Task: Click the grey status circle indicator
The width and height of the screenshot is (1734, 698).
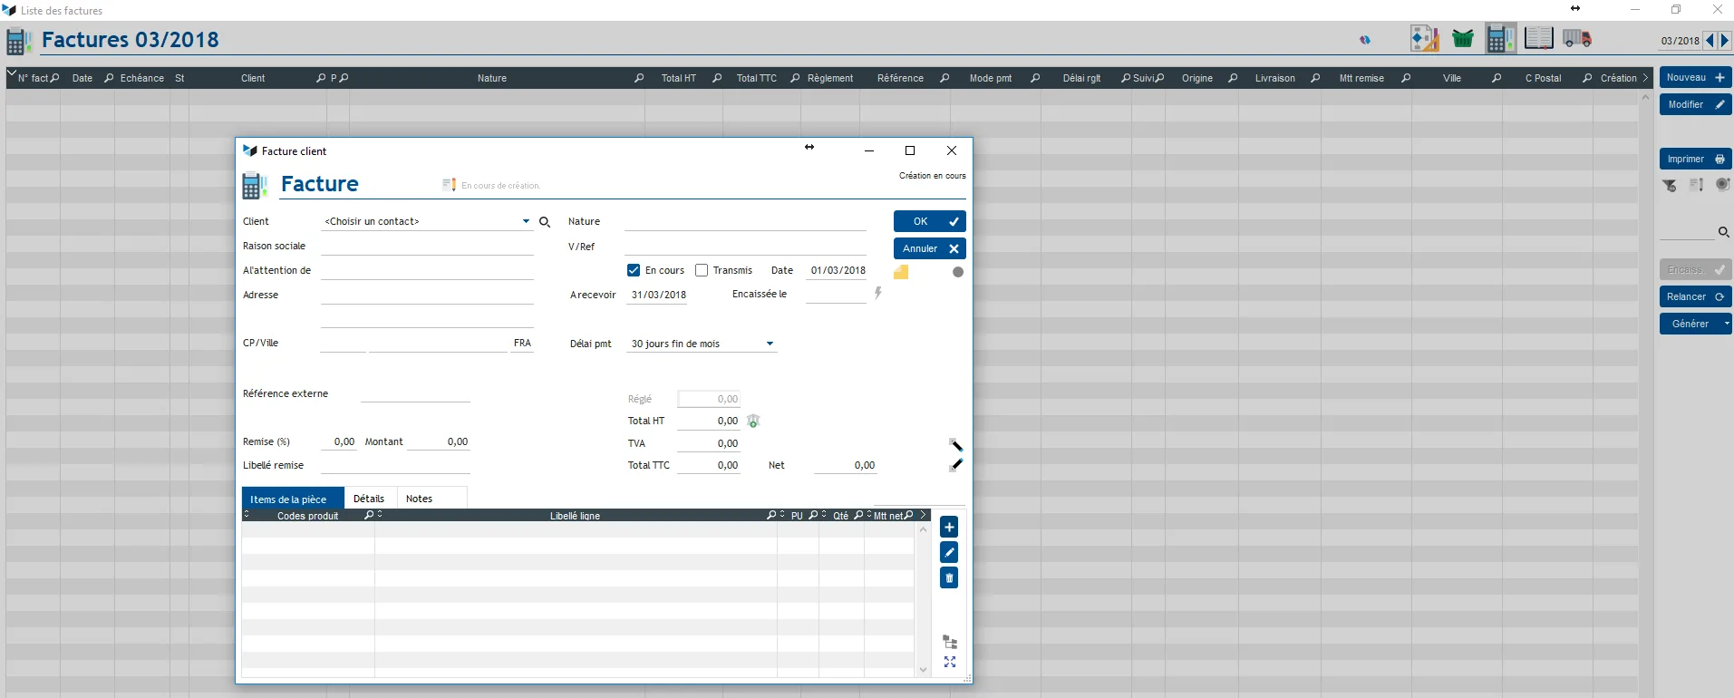Action: (x=958, y=272)
